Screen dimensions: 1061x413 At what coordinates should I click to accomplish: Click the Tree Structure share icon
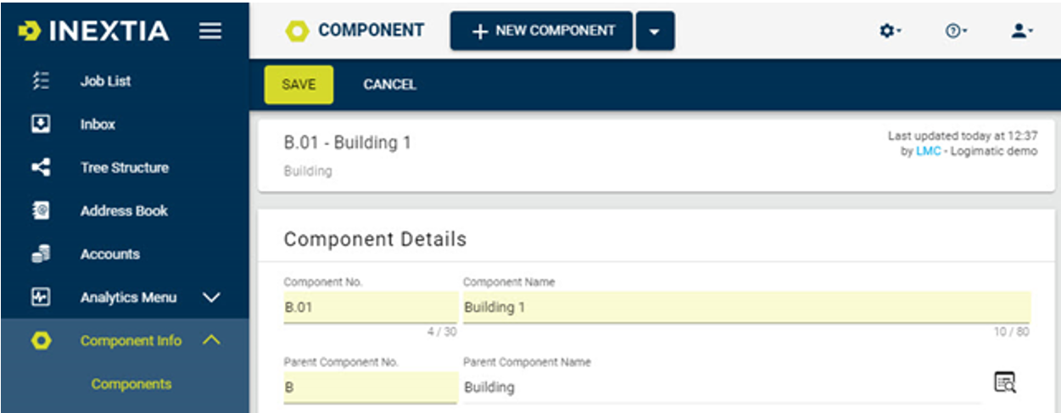40,168
